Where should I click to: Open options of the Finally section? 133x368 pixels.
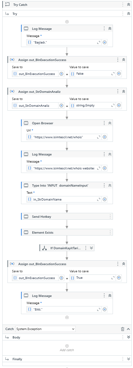tap(123, 359)
